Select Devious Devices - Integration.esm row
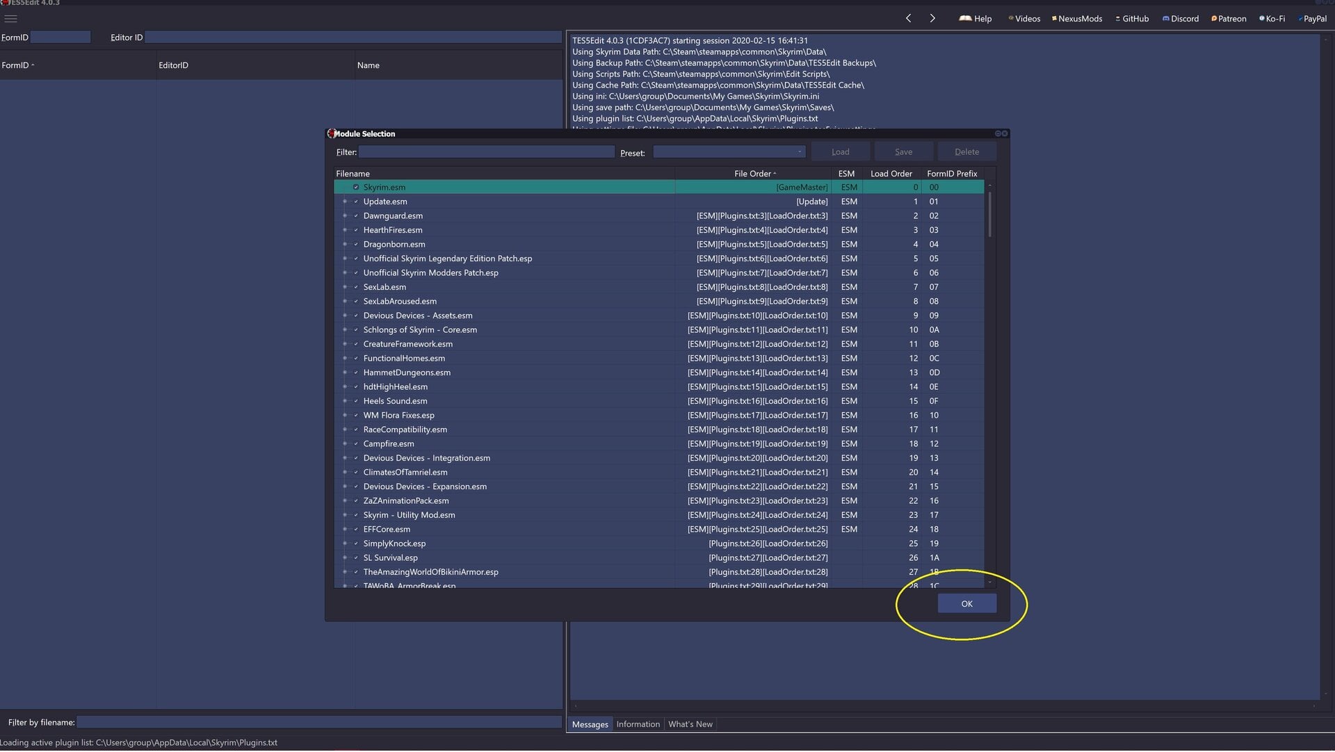The height and width of the screenshot is (752, 1335). (x=658, y=458)
